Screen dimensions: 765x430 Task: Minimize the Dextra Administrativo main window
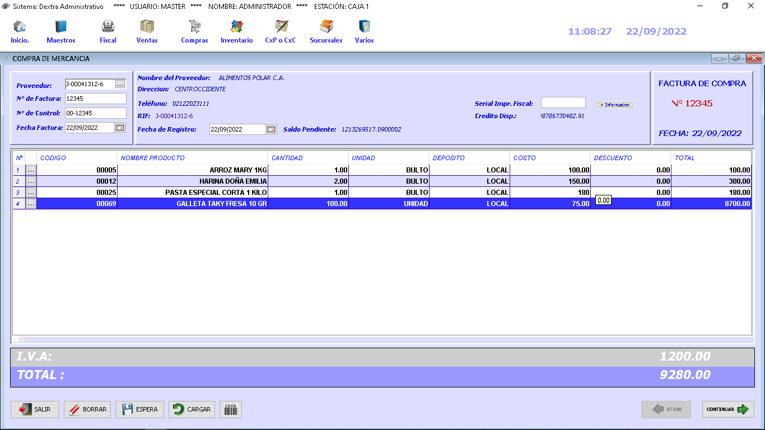700,6
